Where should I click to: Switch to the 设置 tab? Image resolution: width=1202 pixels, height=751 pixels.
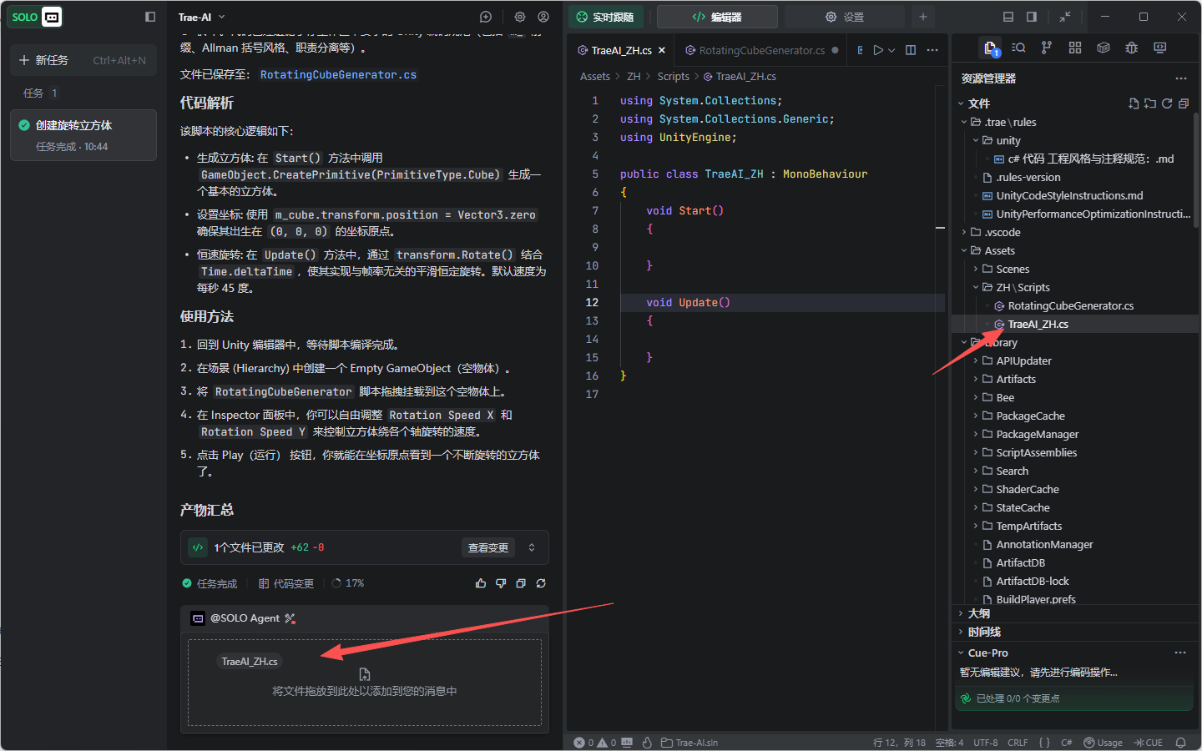(x=844, y=17)
